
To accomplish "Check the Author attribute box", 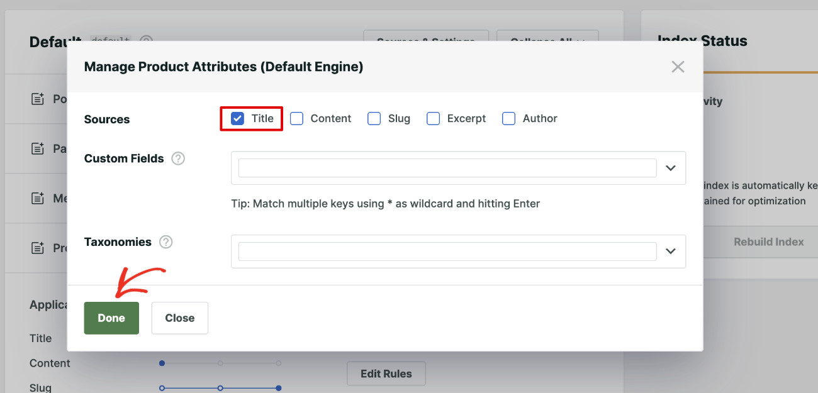I will tap(508, 118).
